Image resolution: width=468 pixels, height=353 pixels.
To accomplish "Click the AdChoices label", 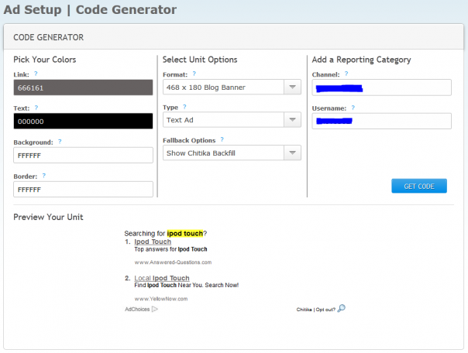I will click(x=137, y=309).
